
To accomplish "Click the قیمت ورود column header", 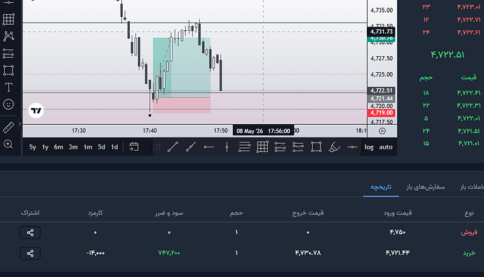I will tap(398, 213).
